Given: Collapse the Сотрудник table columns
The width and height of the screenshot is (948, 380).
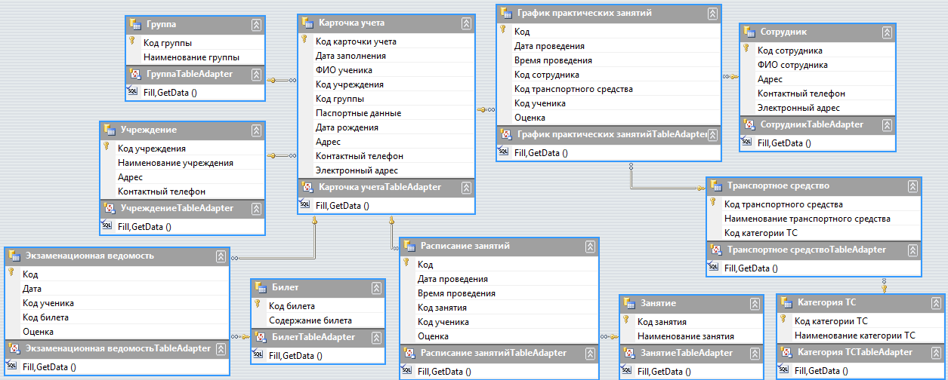Looking at the screenshot, I should 886,32.
